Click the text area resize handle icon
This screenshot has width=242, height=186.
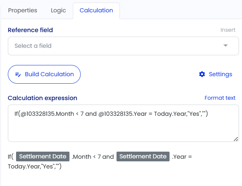236,139
